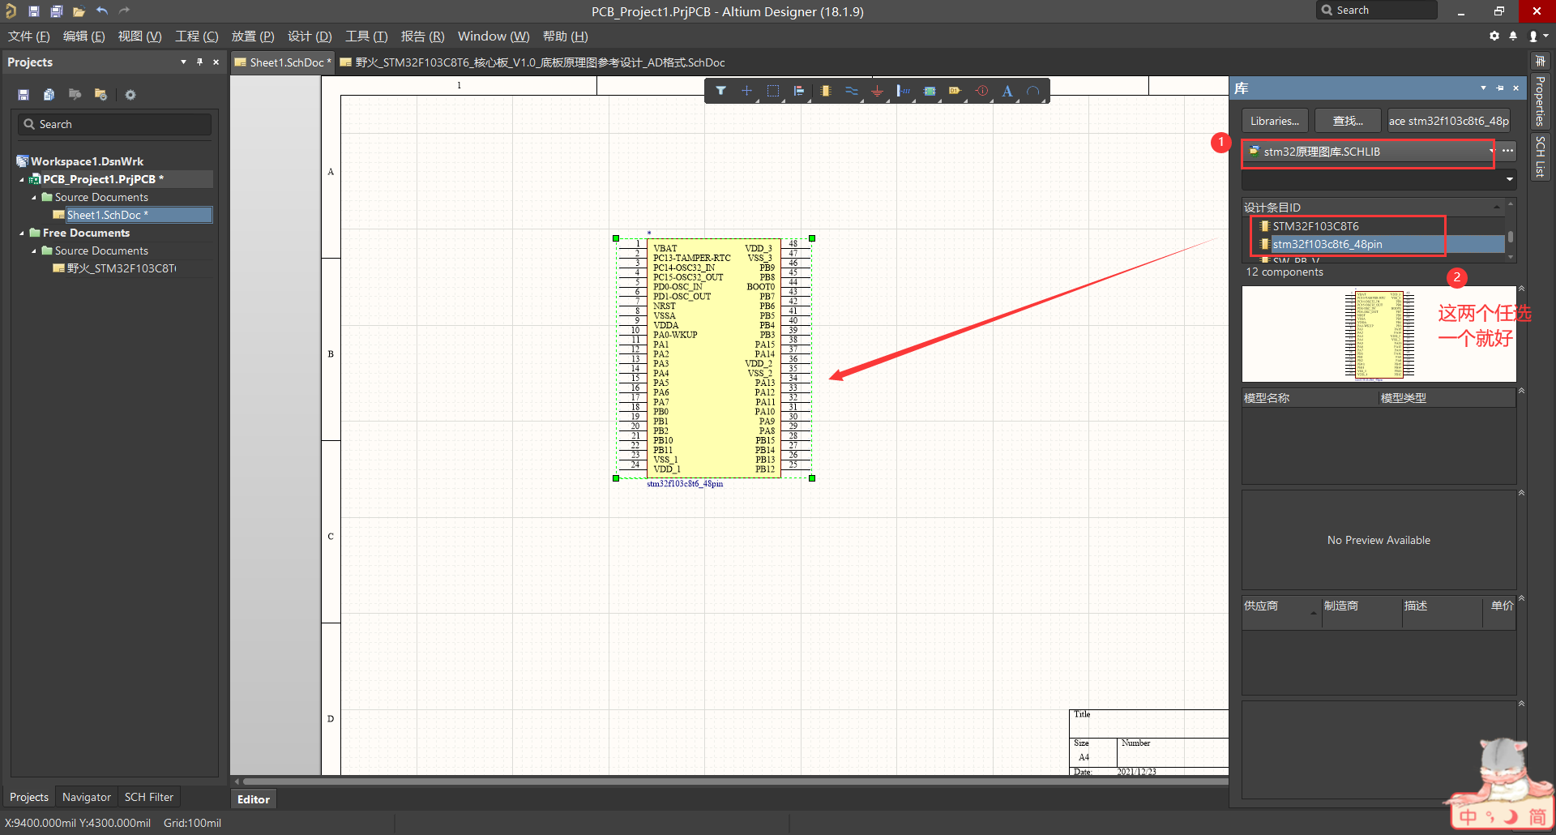Select the move objects cross tool
This screenshot has height=835, width=1556.
coord(746,91)
